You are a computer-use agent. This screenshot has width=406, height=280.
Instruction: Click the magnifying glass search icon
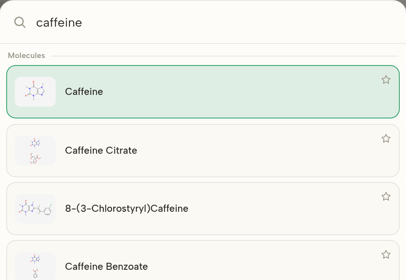coord(20,22)
